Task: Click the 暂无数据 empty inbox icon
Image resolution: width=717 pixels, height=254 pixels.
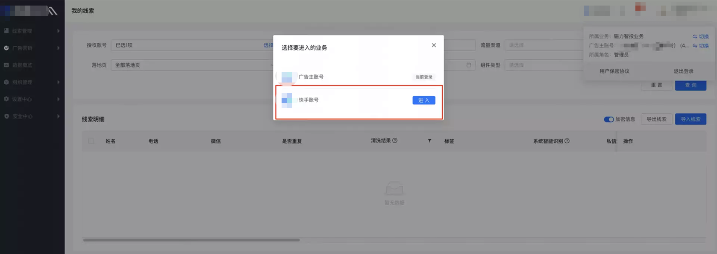Action: [x=394, y=189]
